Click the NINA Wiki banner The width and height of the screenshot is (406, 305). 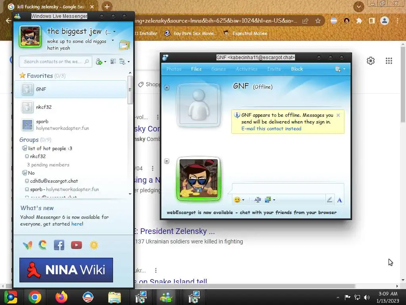point(66,270)
